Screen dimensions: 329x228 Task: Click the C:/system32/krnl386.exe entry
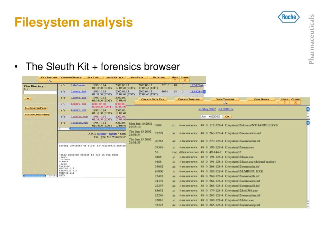[x=241, y=191]
